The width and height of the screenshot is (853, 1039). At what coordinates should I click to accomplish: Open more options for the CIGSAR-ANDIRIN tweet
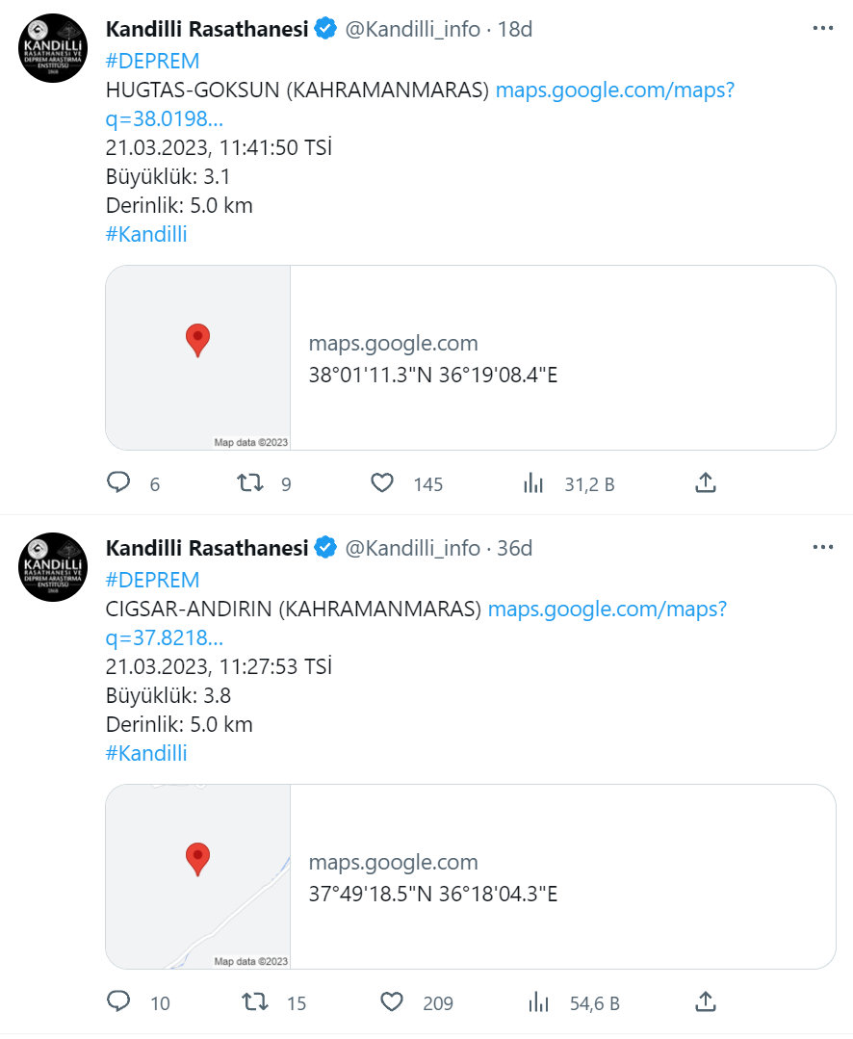click(x=822, y=548)
